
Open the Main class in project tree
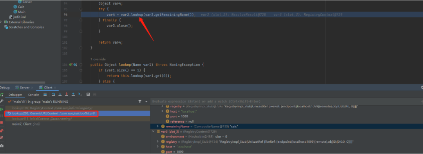pyautogui.click(x=20, y=12)
